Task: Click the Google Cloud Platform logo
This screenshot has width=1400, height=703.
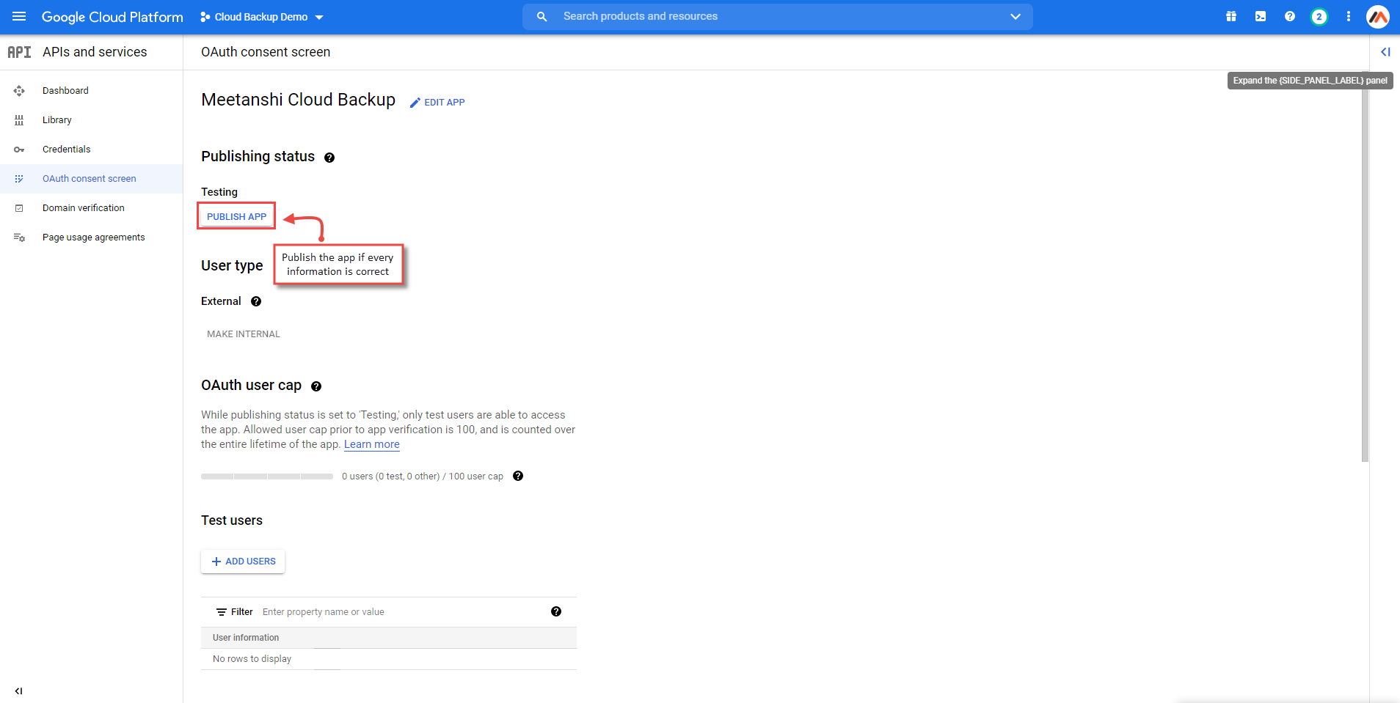Action: tap(112, 17)
